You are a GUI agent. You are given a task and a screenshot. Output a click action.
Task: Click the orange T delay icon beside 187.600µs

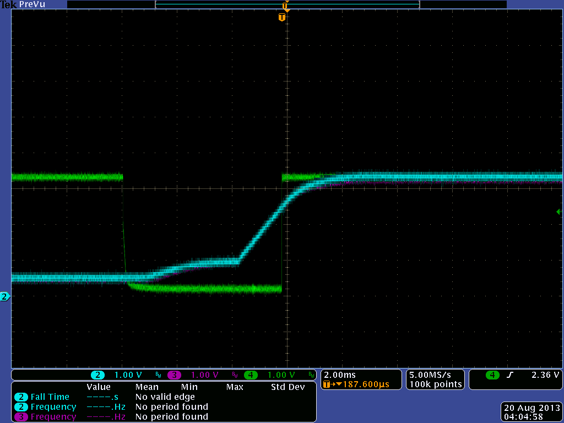[x=327, y=384]
